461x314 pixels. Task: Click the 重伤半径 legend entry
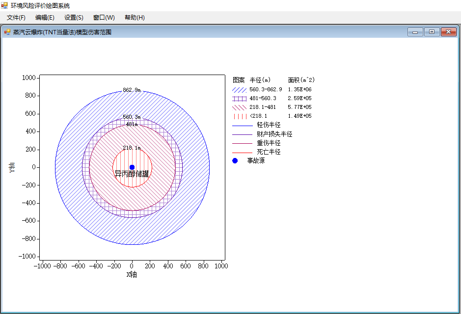pyautogui.click(x=269, y=143)
